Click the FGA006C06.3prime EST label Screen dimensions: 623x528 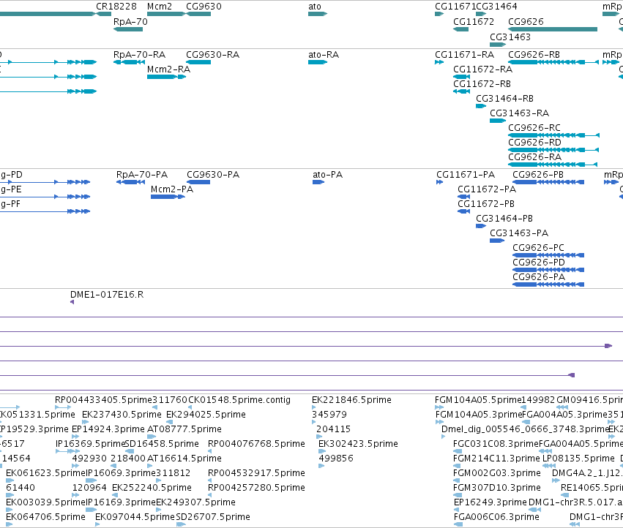pos(496,517)
